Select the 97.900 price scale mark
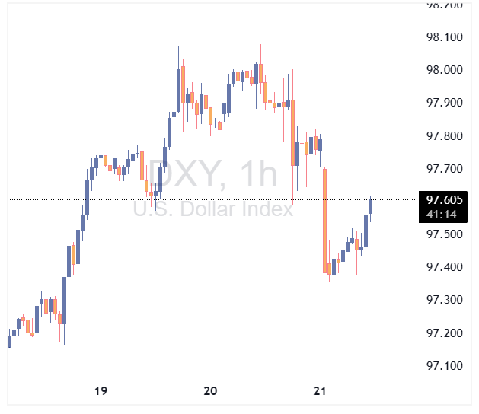This screenshot has height=414, width=479. click(x=445, y=103)
